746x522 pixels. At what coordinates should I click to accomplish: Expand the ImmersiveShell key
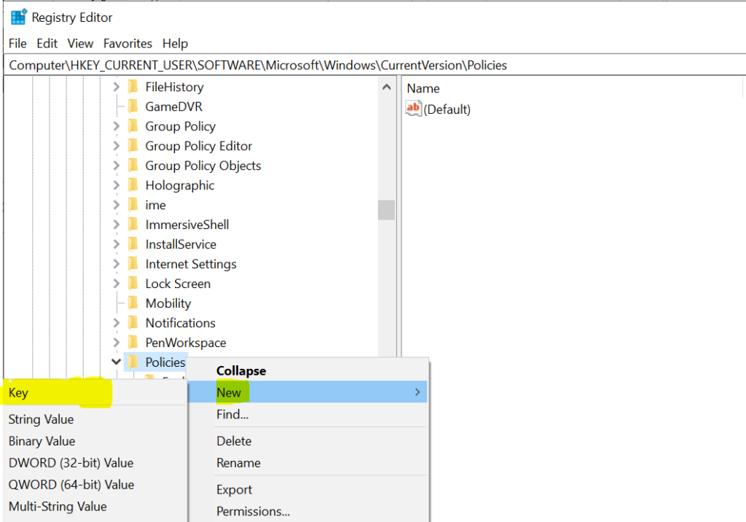click(x=116, y=225)
